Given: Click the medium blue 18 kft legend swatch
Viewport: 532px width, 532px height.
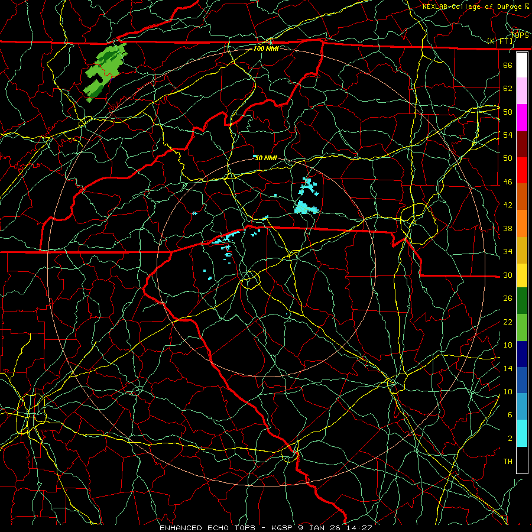Looking at the screenshot, I should point(522,380).
